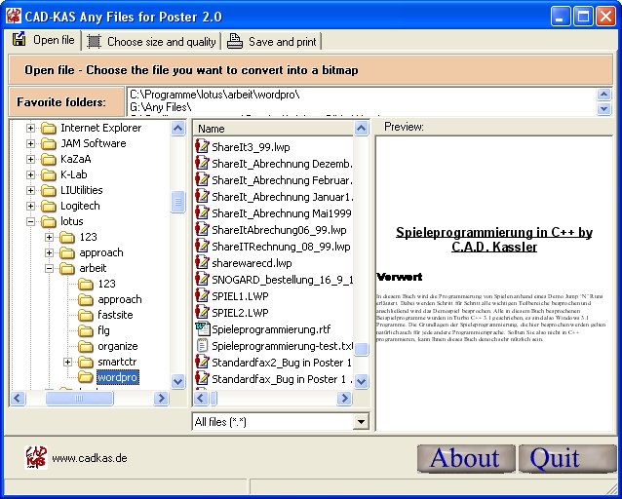Expand the smartctr folder node
622x499 pixels.
(68, 362)
